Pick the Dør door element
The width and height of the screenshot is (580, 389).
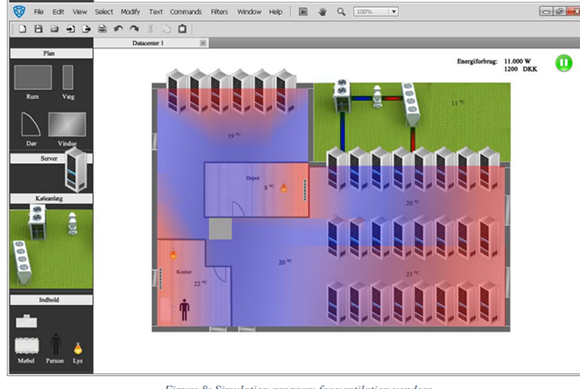click(x=31, y=124)
